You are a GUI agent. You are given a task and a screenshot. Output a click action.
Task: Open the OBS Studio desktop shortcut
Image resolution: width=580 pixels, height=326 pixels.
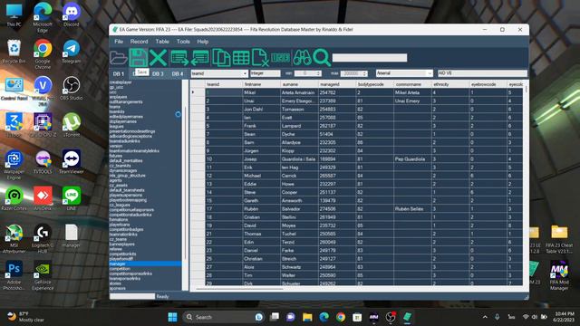pos(72,88)
